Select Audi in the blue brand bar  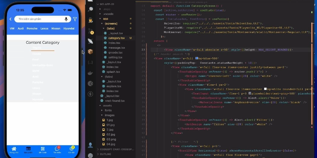point(21,29)
